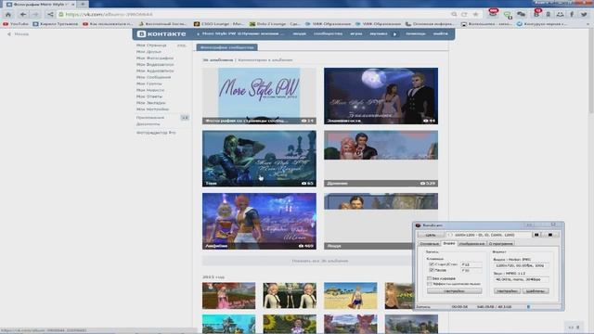Expand the bookmarks bar overflow chevron
The height and width of the screenshot is (334, 594).
click(588, 24)
